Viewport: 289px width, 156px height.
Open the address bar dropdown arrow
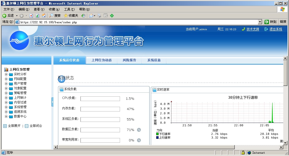pos(260,22)
